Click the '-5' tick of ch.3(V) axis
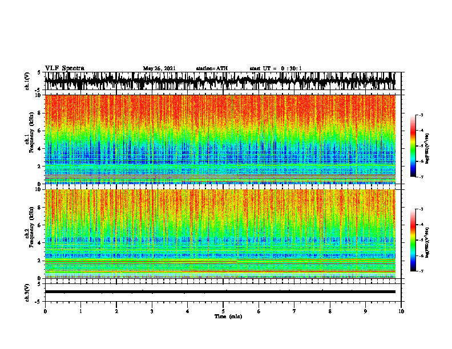Viewport: 452px width, 349px height. 38,302
